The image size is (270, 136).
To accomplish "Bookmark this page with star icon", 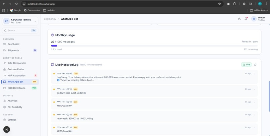I will point(219,4).
